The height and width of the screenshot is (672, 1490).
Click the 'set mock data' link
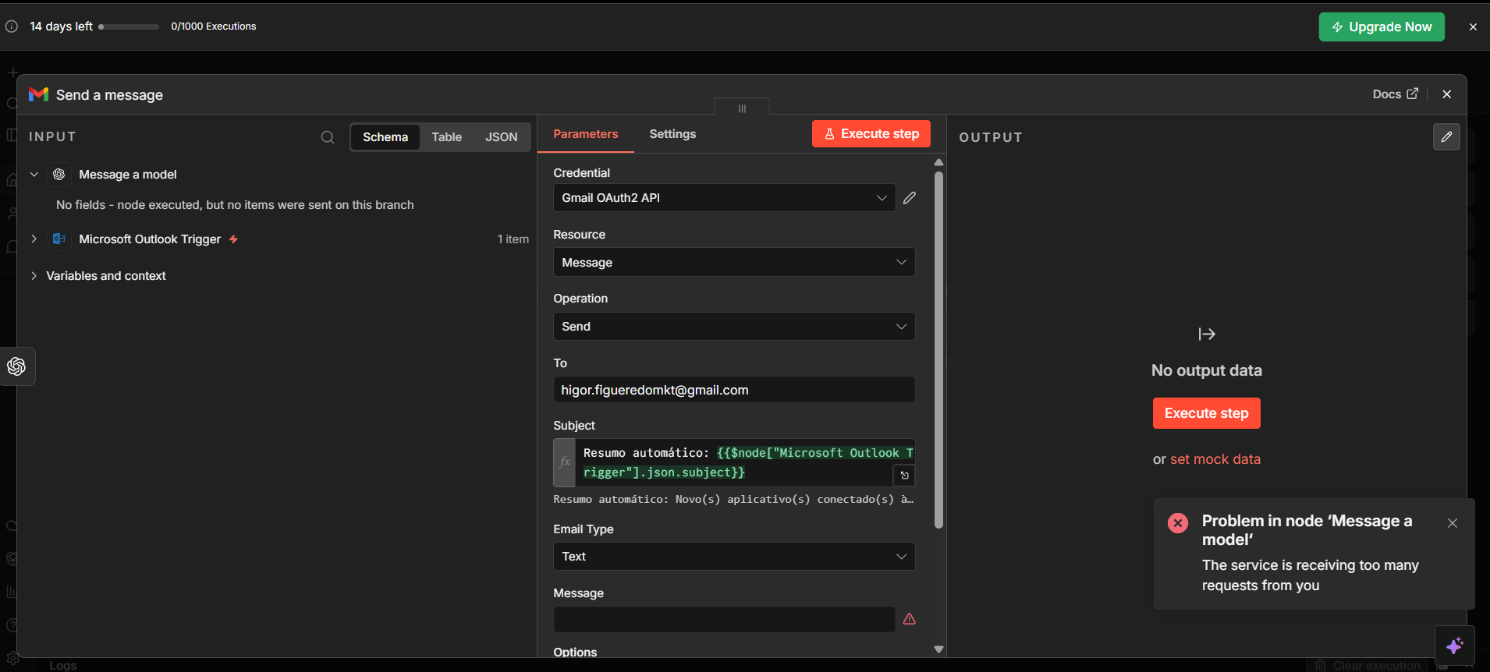pos(1215,459)
